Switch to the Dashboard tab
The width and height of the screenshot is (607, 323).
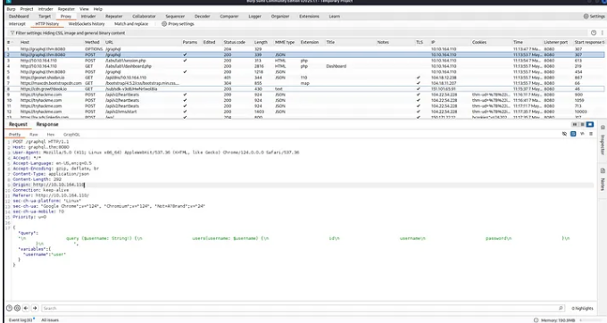point(19,16)
